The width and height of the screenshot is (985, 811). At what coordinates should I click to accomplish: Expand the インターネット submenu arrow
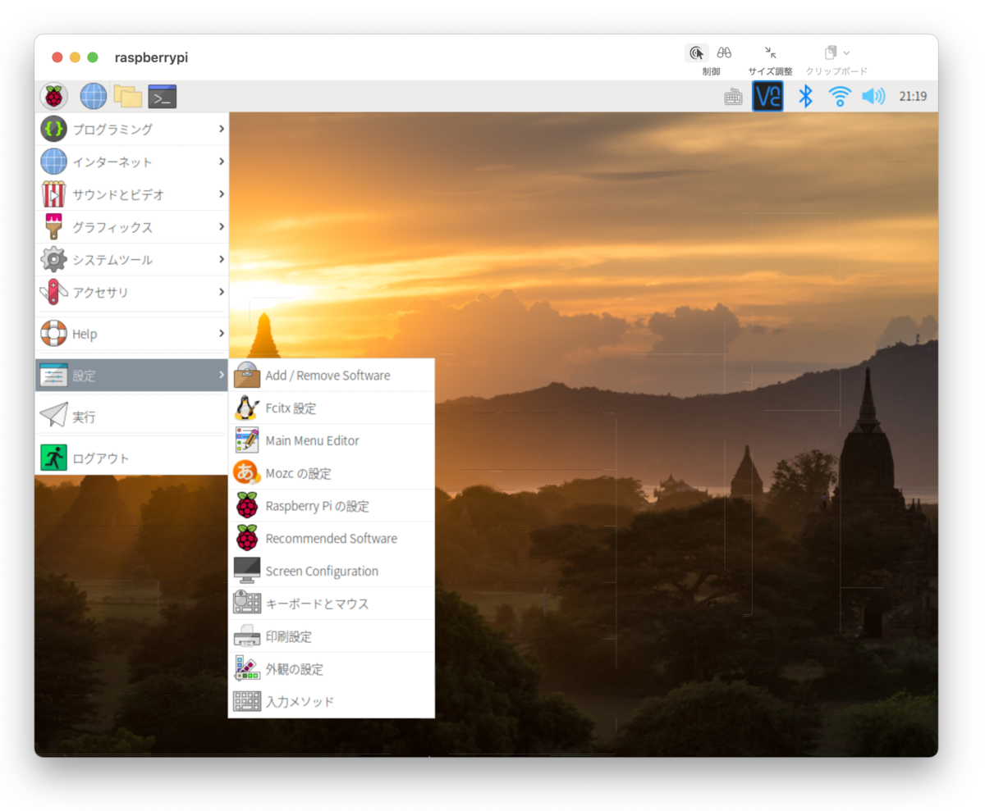222,162
